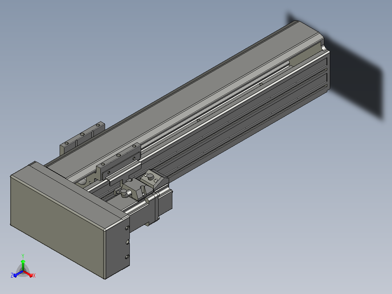Select the bottom hole on the side plate

point(127,257)
